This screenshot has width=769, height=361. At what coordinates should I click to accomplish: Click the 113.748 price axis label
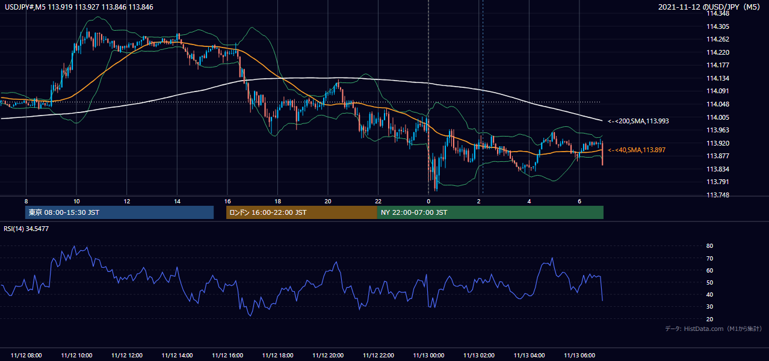pyautogui.click(x=718, y=195)
